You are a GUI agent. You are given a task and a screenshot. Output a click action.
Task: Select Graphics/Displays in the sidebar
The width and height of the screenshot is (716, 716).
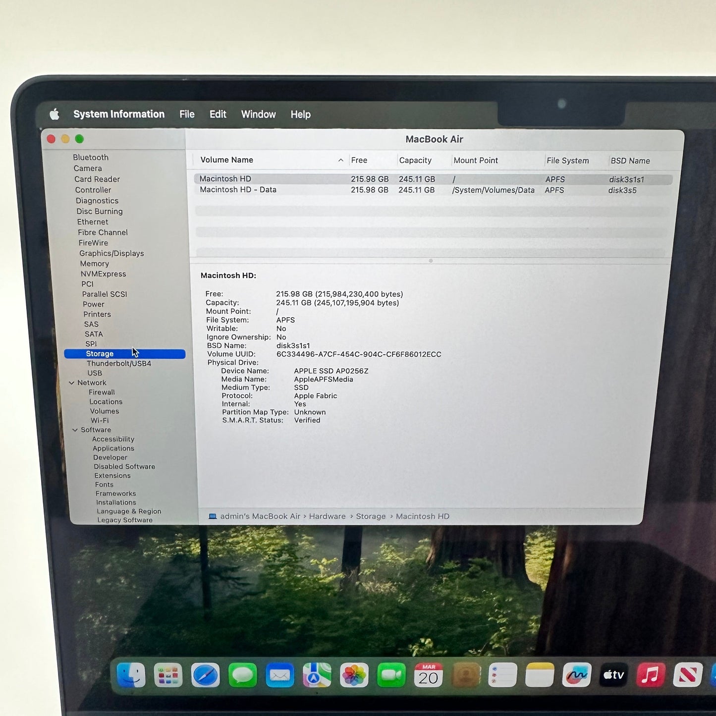(111, 253)
